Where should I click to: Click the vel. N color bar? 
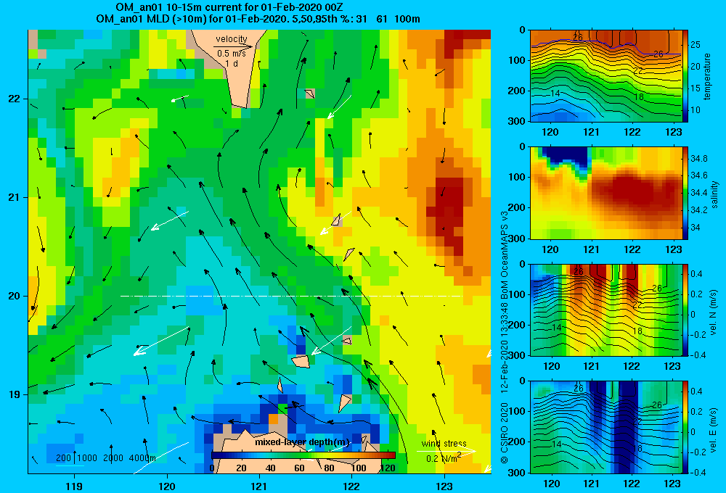click(685, 310)
